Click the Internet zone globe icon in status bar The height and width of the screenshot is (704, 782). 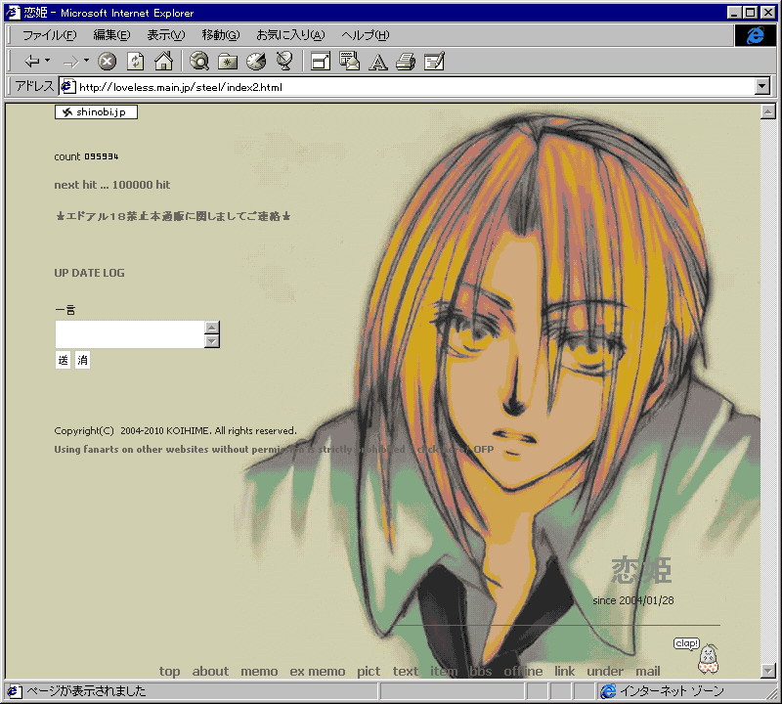click(x=608, y=691)
